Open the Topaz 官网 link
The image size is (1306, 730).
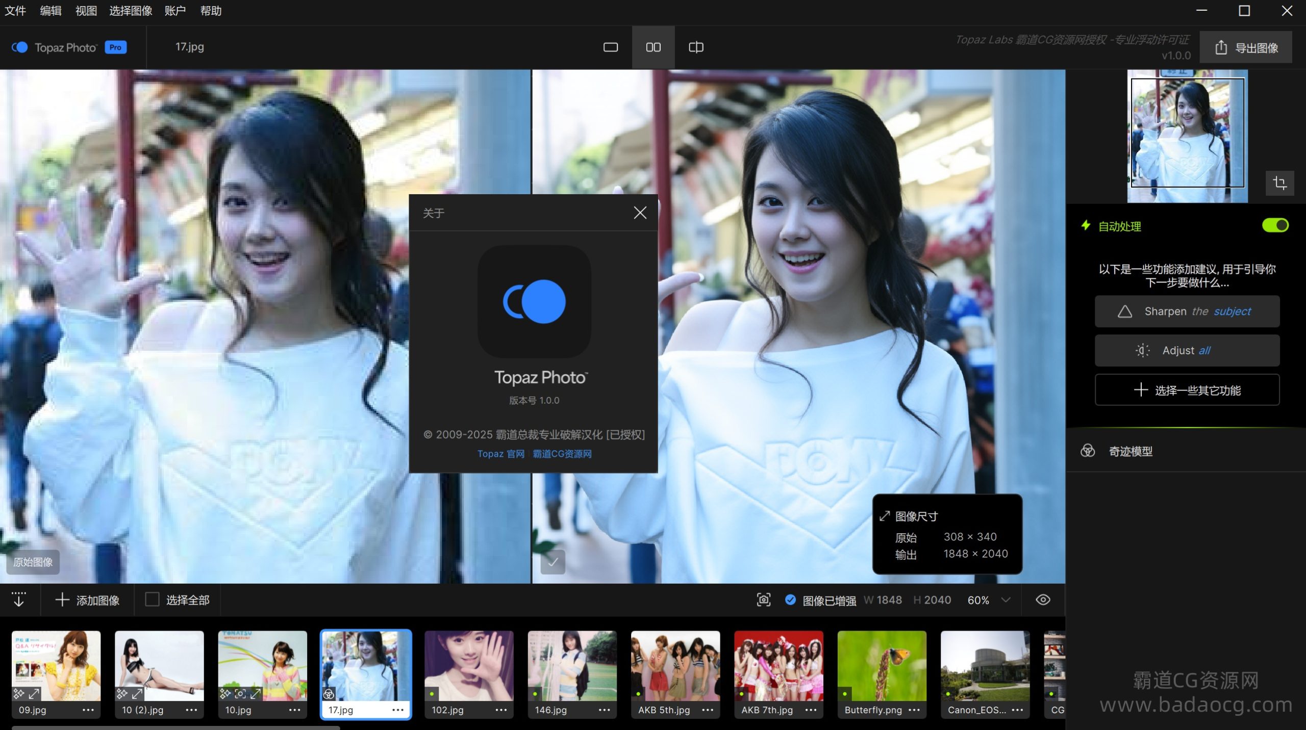(x=500, y=454)
